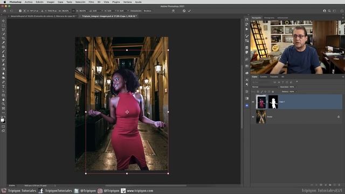Select the Blur tool

click(x=3, y=73)
